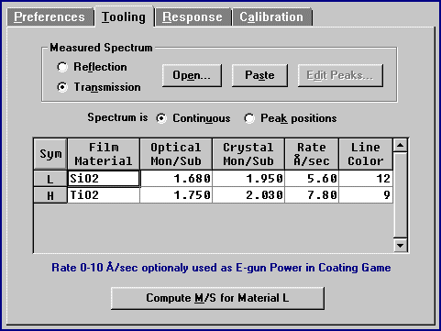Viewport: 441px width, 331px height.
Task: Click the Paste button
Action: [x=259, y=75]
